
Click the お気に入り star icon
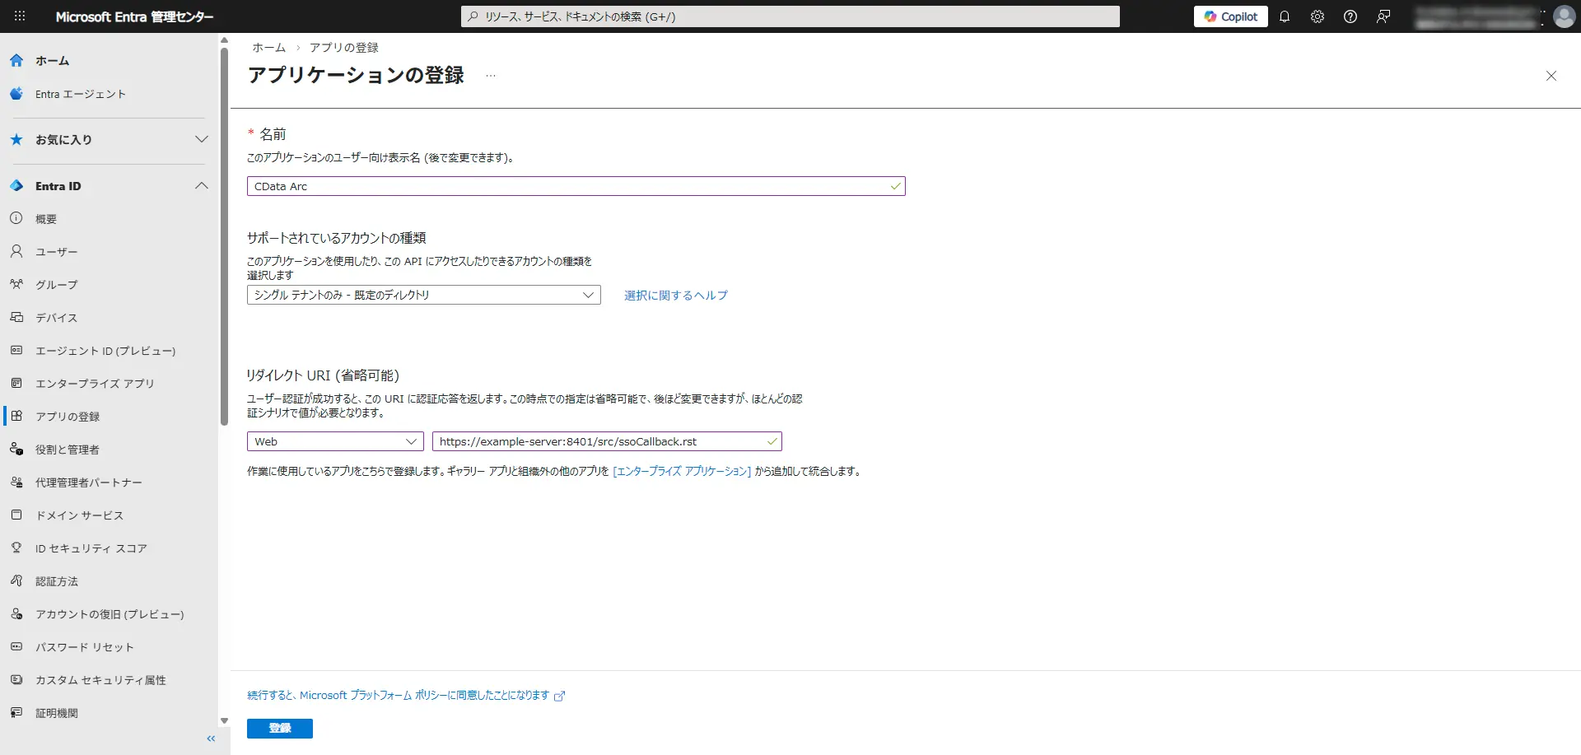click(16, 140)
